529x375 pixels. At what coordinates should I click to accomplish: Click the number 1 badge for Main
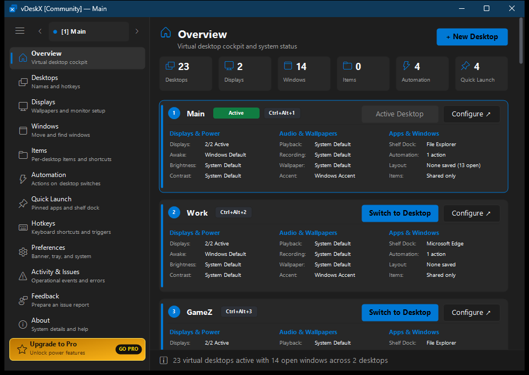[x=174, y=113]
